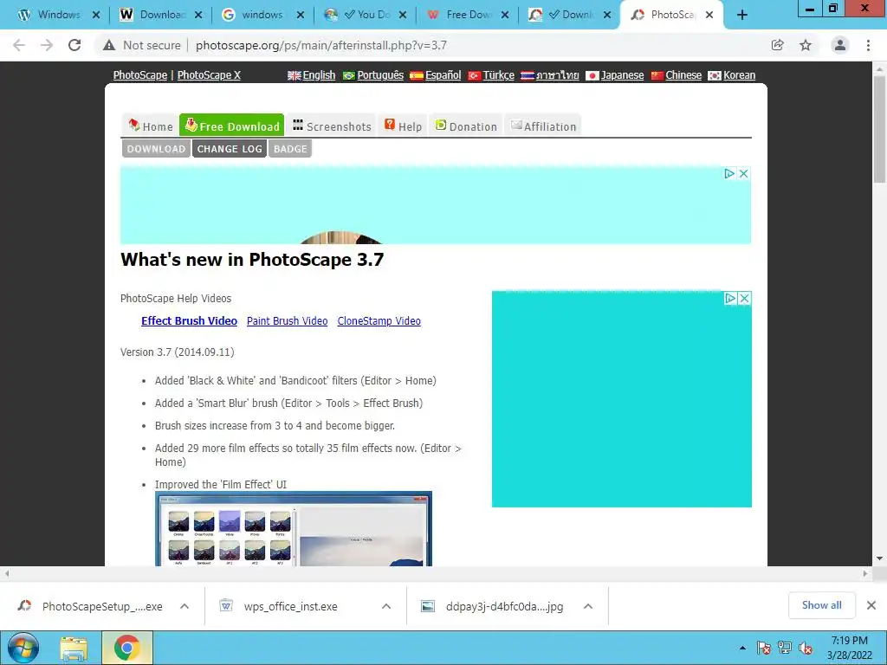The width and height of the screenshot is (887, 665).
Task: Switch language to Korean
Action: [x=739, y=75]
